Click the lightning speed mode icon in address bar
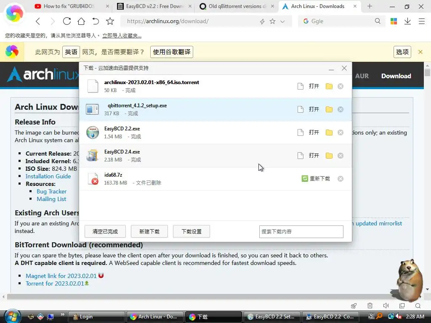This screenshot has height=323, width=431. pyautogui.click(x=262, y=21)
